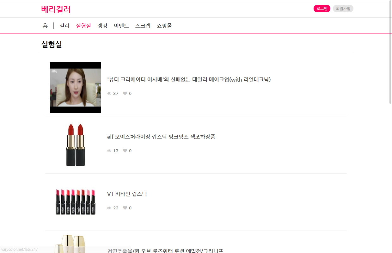Screen dimensions: 392x253
Task: Go to the 홈 menu item
Action: point(45,26)
